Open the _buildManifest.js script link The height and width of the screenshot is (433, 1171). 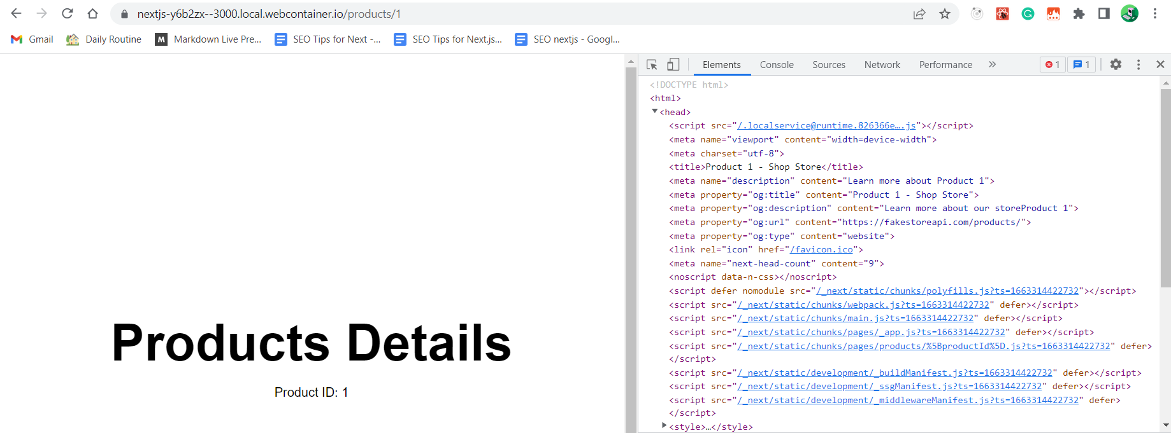(894, 373)
